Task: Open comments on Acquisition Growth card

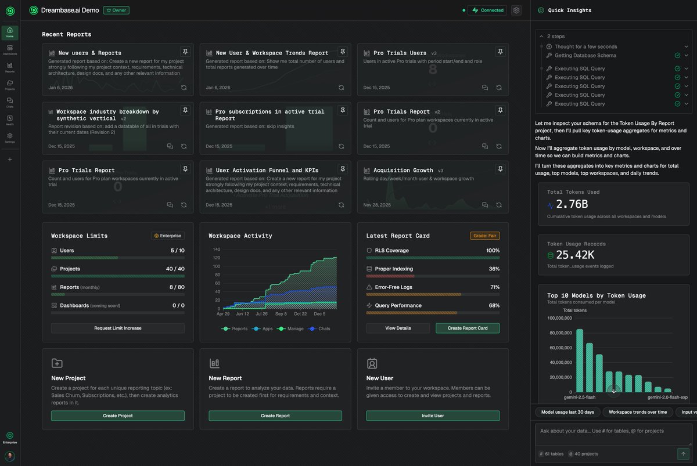Action: [x=485, y=205]
